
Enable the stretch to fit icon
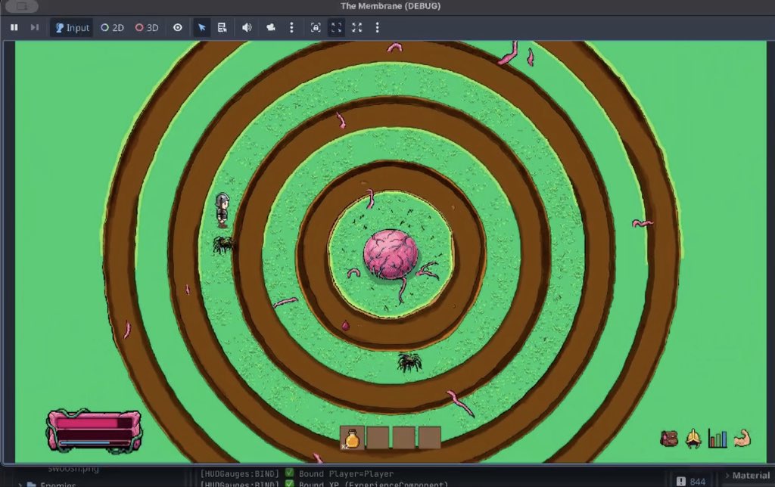tap(337, 28)
